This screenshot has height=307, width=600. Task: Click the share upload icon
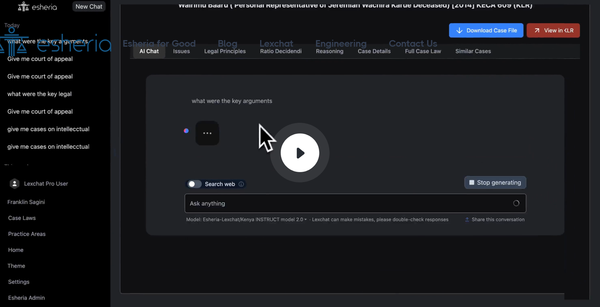(467, 219)
